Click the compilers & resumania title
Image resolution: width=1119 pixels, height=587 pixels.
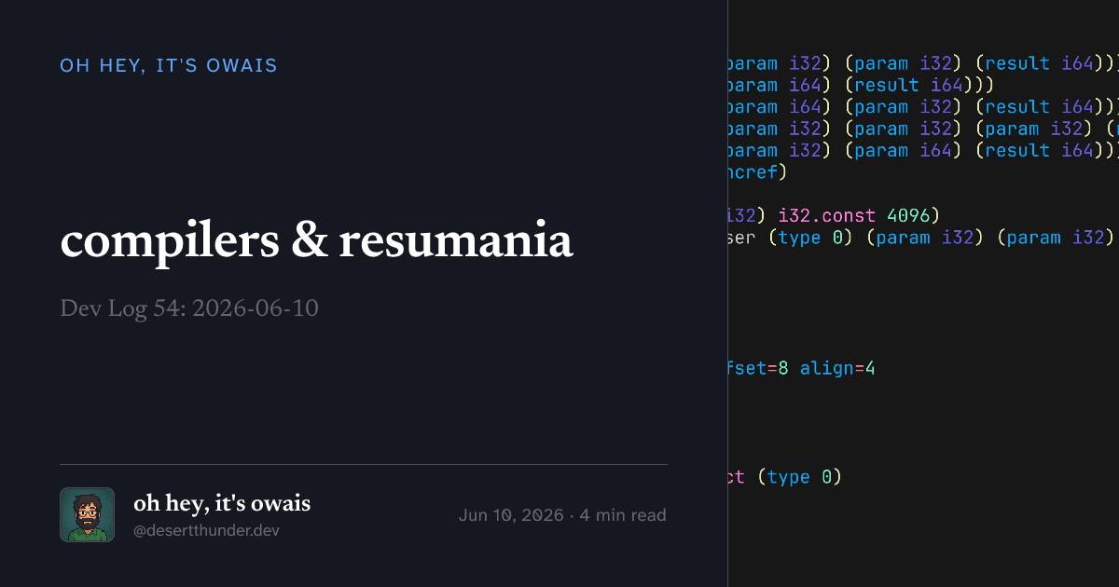pos(316,241)
